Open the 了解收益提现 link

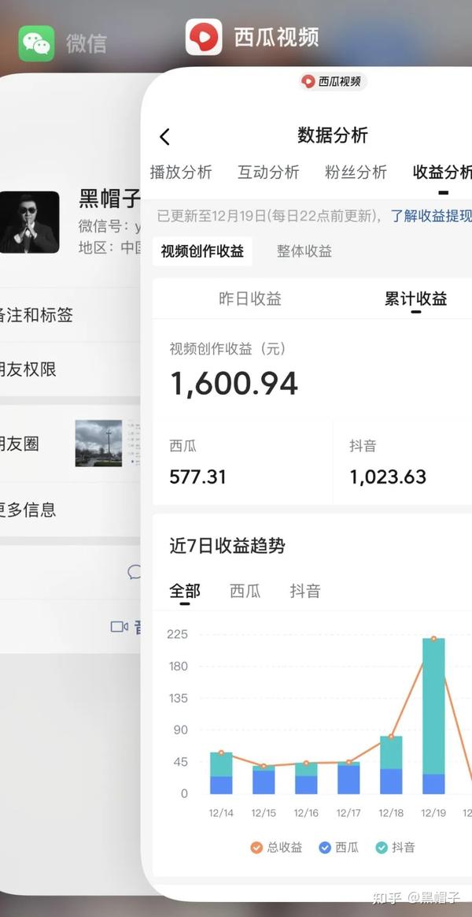tap(431, 216)
